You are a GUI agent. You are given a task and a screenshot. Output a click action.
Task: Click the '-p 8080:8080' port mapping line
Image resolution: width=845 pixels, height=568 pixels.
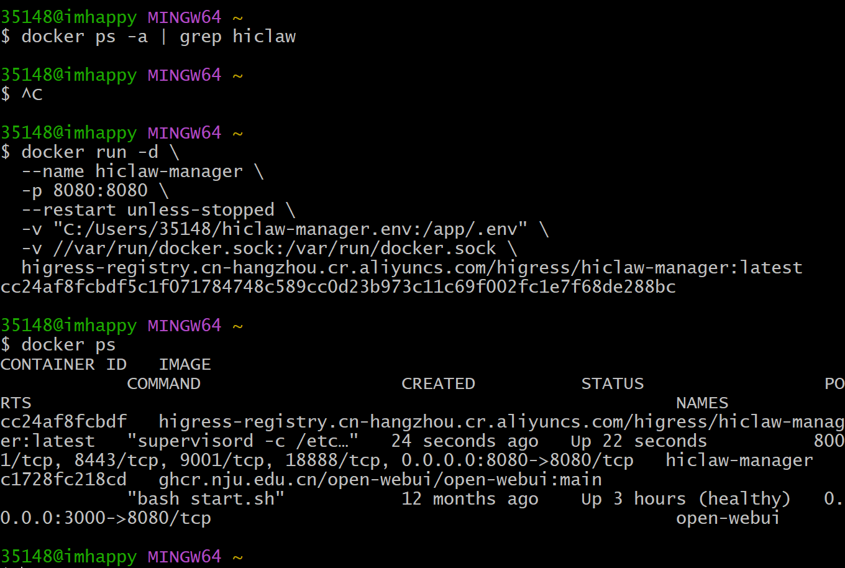(x=95, y=191)
